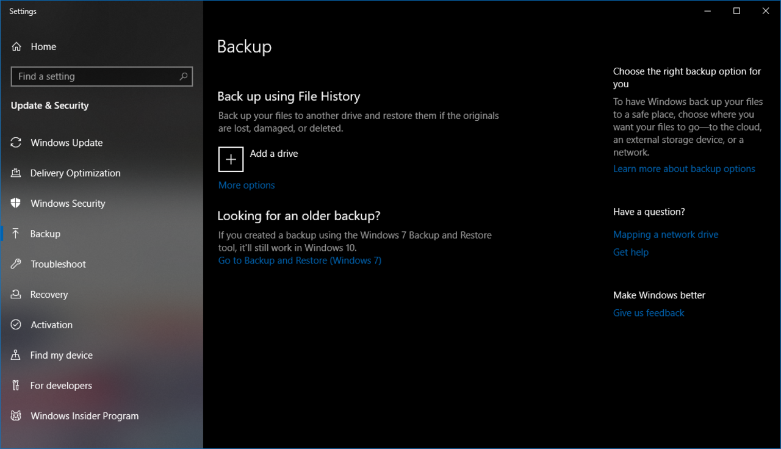This screenshot has height=449, width=781.
Task: Click the Find a setting search box
Action: 95,77
